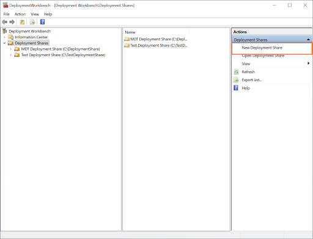Viewport: 313px width, 239px height.
Task: Click the Help icon in Actions pane
Action: (x=236, y=88)
